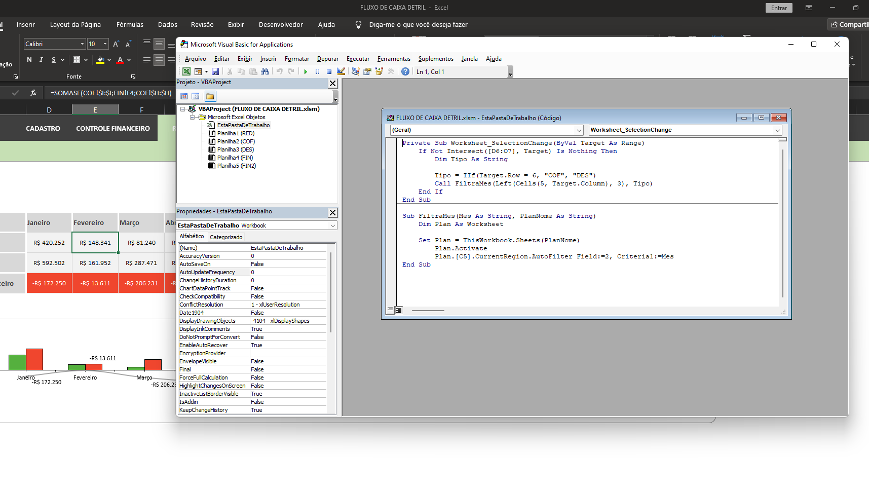Click the CADASTRO button on the worksheet

[x=43, y=128]
